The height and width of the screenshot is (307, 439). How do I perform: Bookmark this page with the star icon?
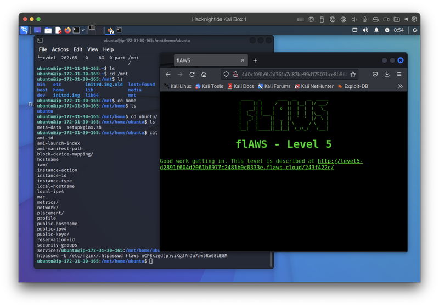[353, 74]
